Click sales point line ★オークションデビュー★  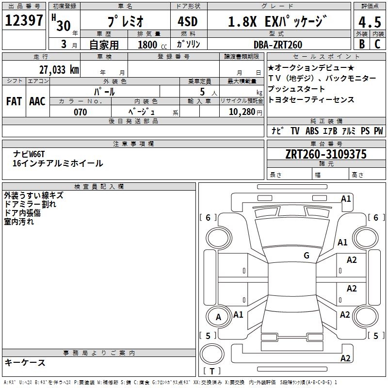click(x=311, y=67)
